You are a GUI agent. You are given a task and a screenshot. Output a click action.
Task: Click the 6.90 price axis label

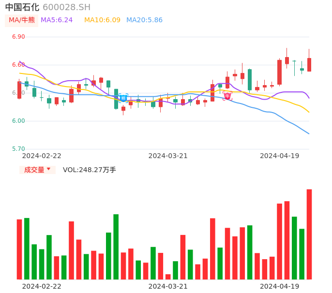pyautogui.click(x=18, y=37)
